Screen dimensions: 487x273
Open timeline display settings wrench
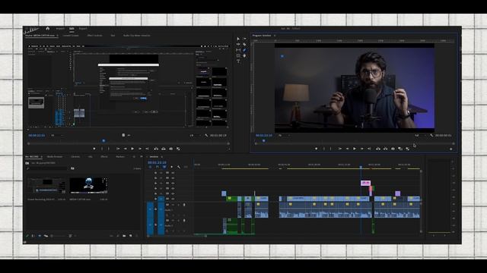pos(179,167)
